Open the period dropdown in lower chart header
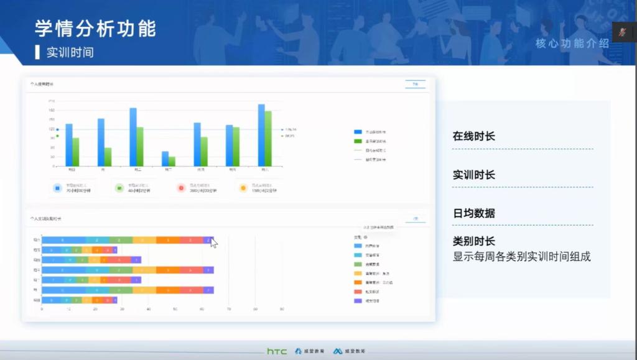The height and width of the screenshot is (360, 637). coord(415,219)
